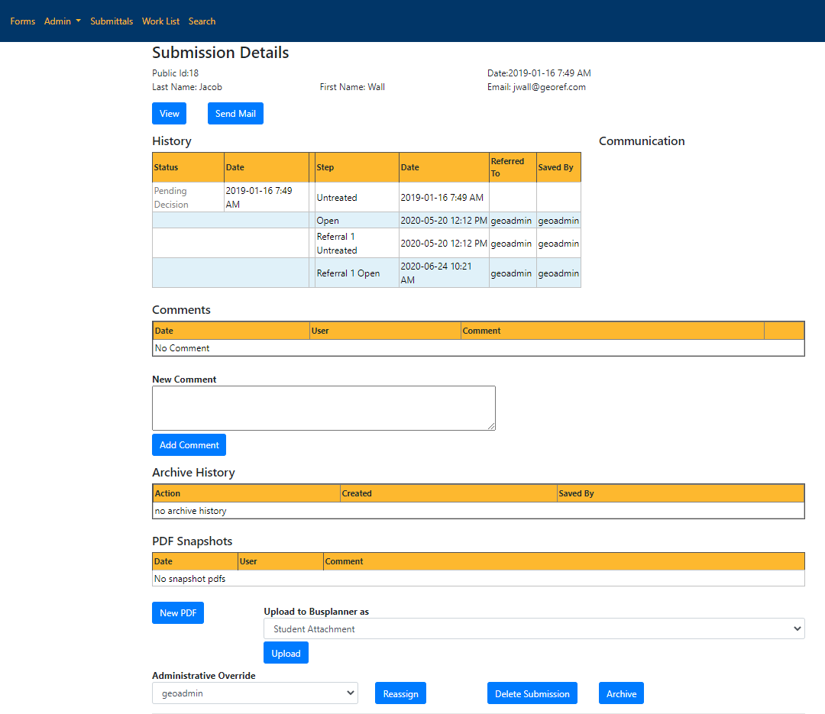825x714 pixels.
Task: Click the Referred To column header
Action: coord(507,167)
